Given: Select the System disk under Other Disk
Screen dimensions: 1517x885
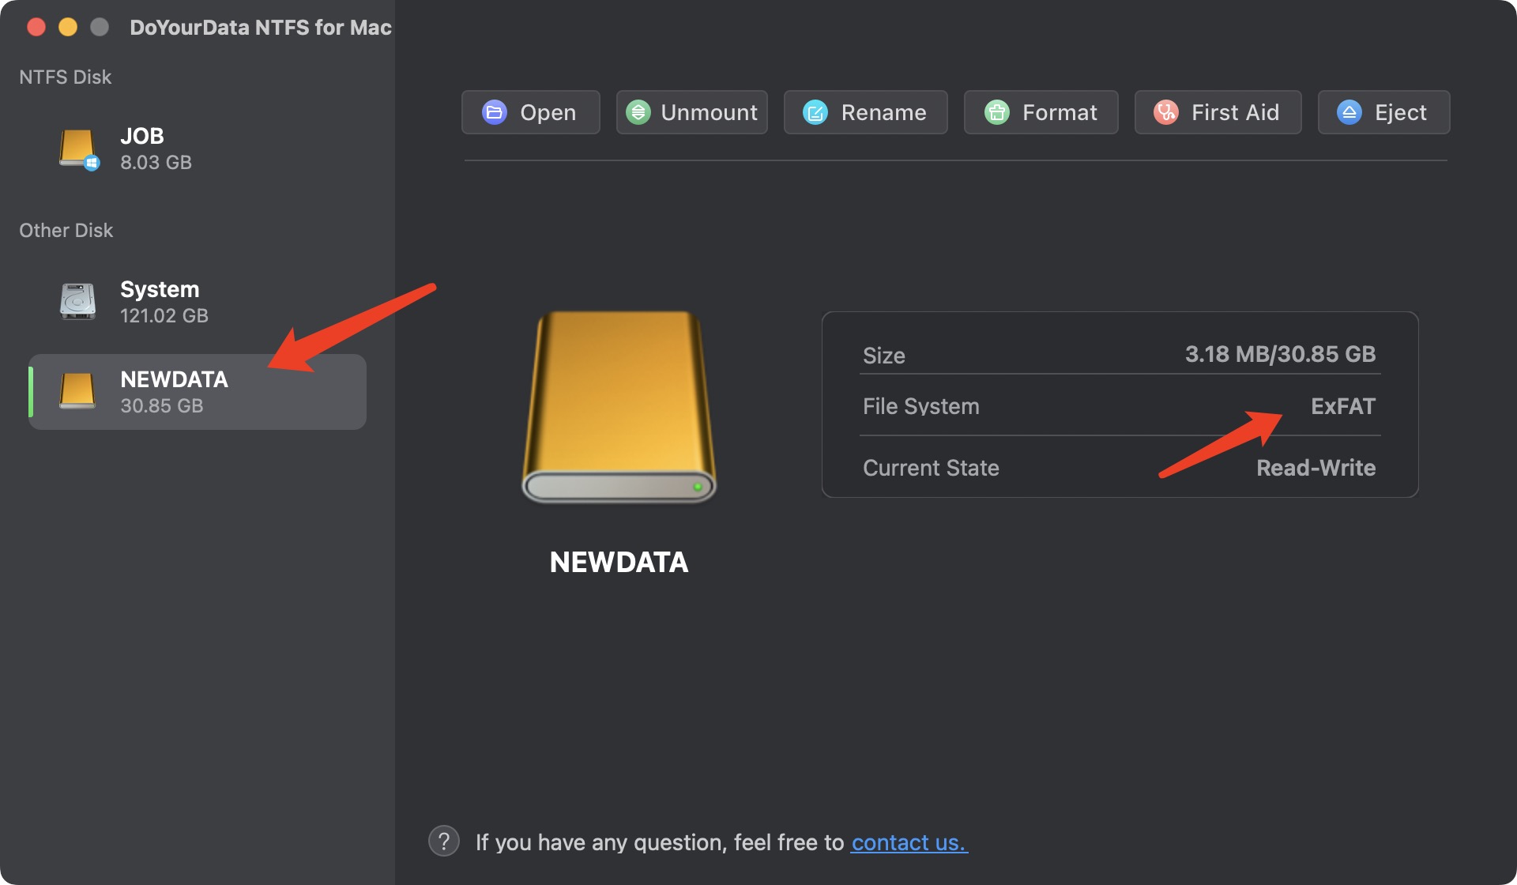Looking at the screenshot, I should tap(160, 300).
